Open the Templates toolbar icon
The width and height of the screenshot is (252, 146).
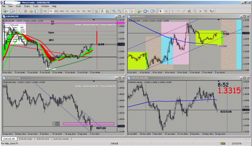[152, 11]
